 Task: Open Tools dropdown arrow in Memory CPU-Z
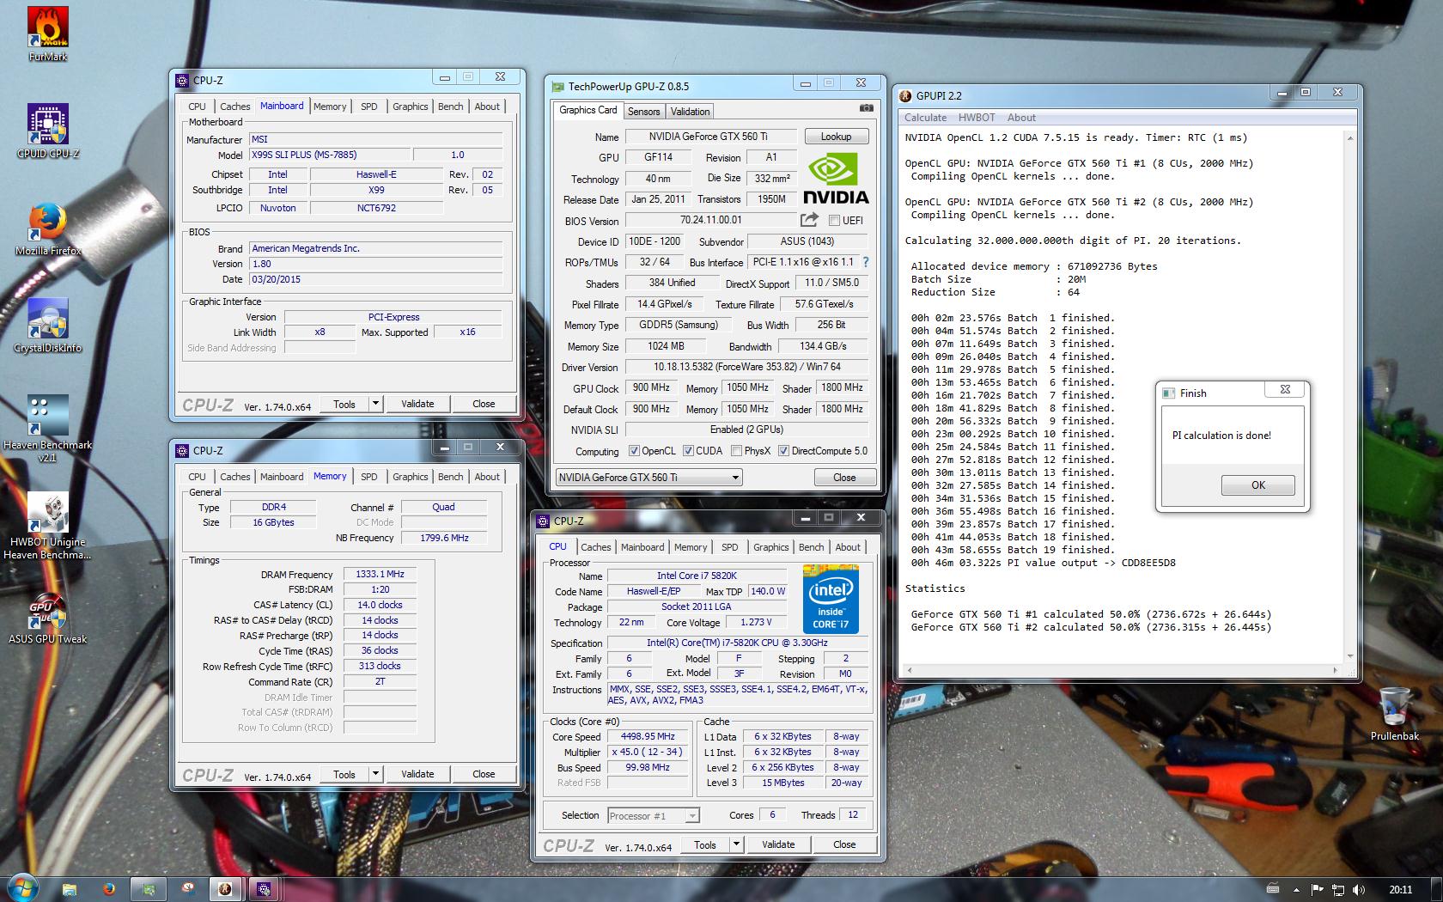pyautogui.click(x=374, y=774)
